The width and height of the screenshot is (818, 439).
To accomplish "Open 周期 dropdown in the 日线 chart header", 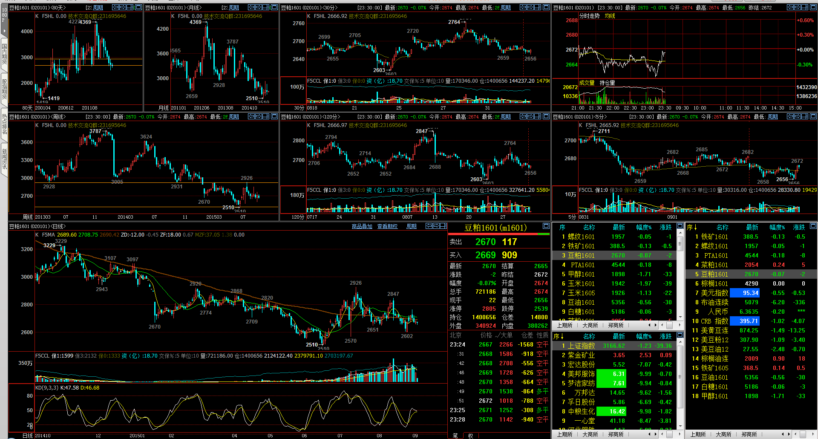I will tap(412, 226).
